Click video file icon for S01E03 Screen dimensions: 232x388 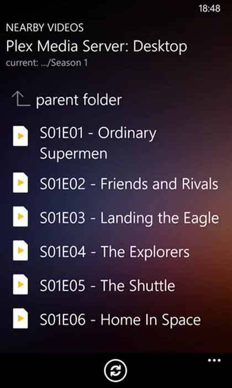20,217
